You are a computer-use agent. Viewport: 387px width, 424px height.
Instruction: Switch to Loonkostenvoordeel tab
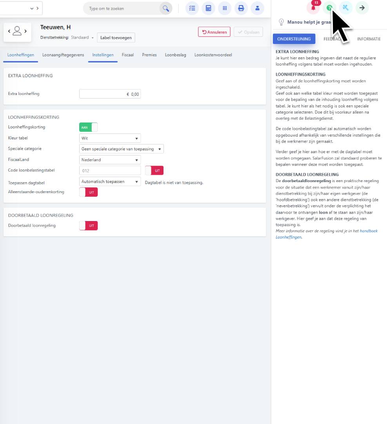coord(213,55)
